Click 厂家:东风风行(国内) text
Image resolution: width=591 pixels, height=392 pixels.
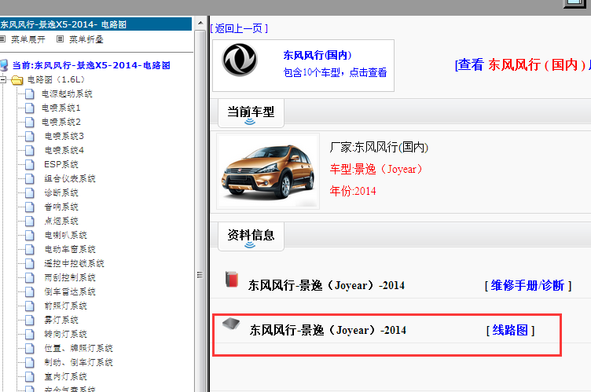tap(379, 148)
